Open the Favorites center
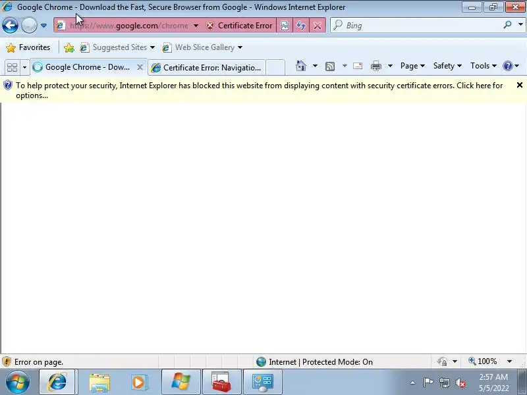This screenshot has width=527, height=395. click(28, 47)
